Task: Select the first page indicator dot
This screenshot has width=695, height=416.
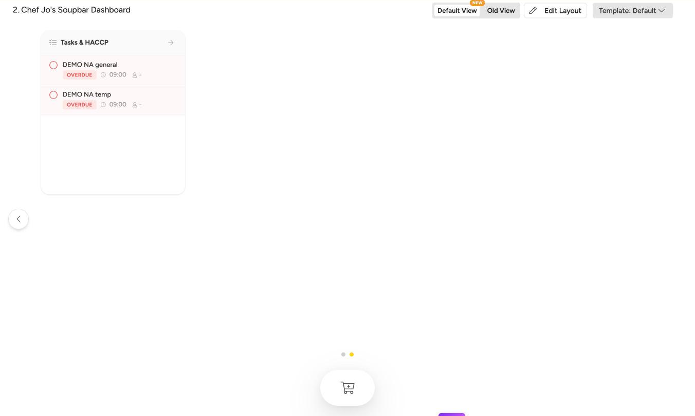Action: (343, 354)
